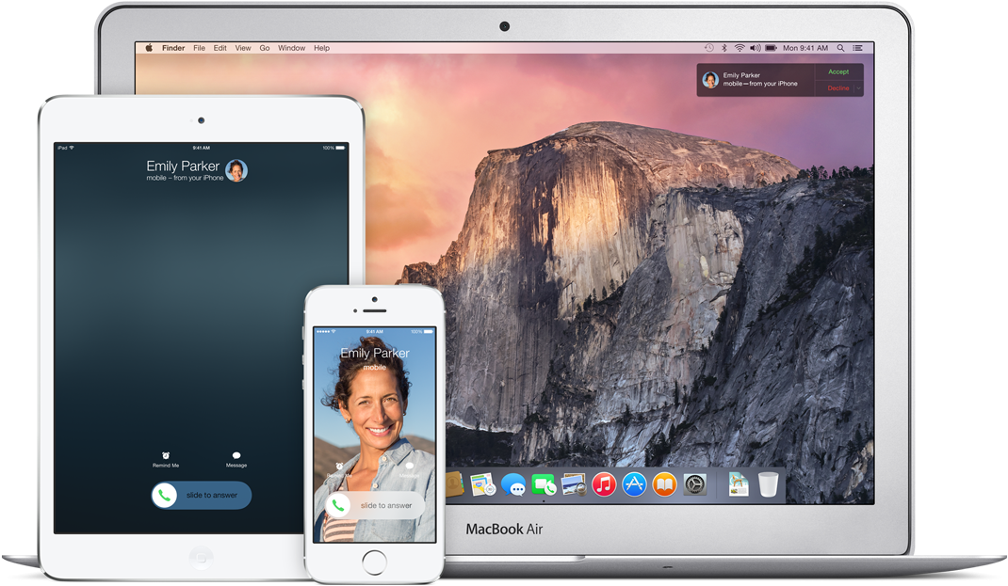Viewport: 1008px width, 586px height.
Task: Decline the call on the Mac
Action: point(837,88)
